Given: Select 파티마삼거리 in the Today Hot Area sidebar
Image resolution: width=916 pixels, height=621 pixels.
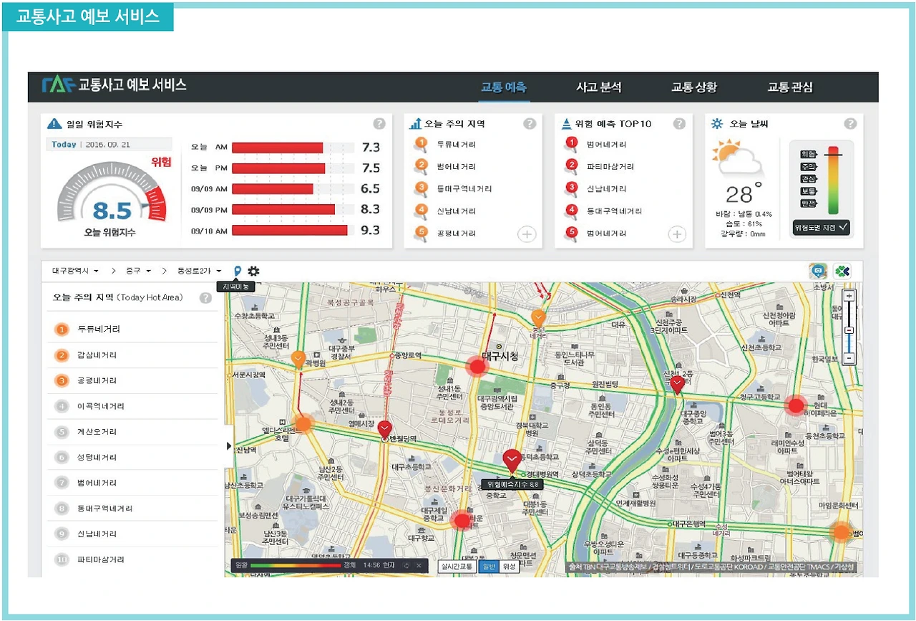Looking at the screenshot, I should pos(132,559).
